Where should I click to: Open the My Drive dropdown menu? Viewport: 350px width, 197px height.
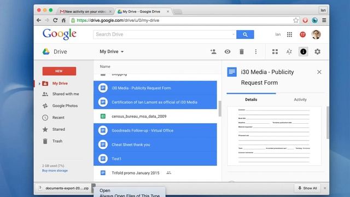point(112,51)
